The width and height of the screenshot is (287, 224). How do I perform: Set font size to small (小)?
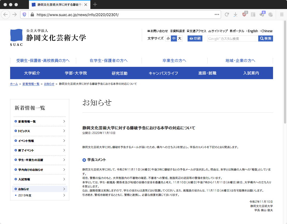pos(168,38)
